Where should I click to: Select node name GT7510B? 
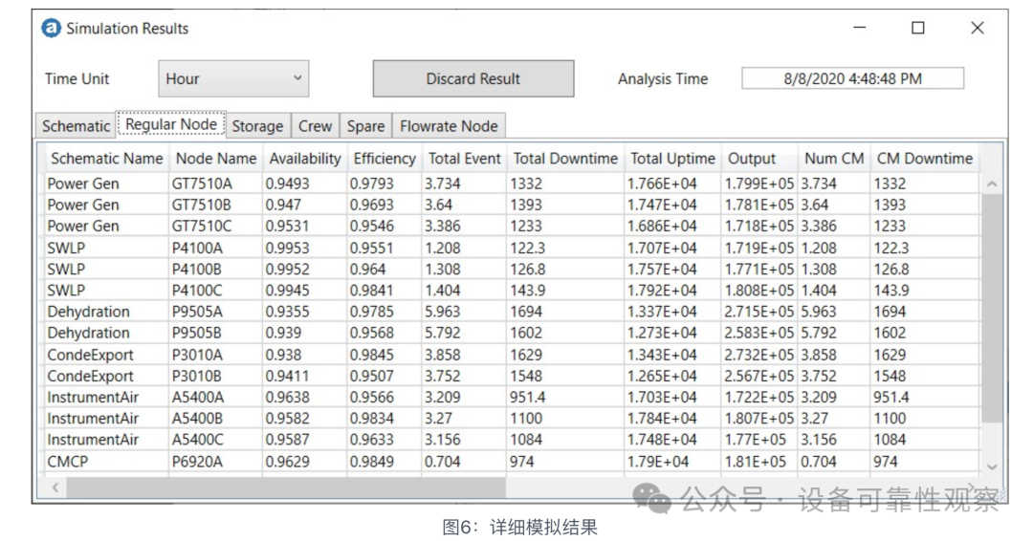pos(201,205)
